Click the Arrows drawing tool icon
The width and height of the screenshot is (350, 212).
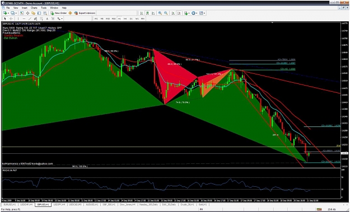point(59,18)
